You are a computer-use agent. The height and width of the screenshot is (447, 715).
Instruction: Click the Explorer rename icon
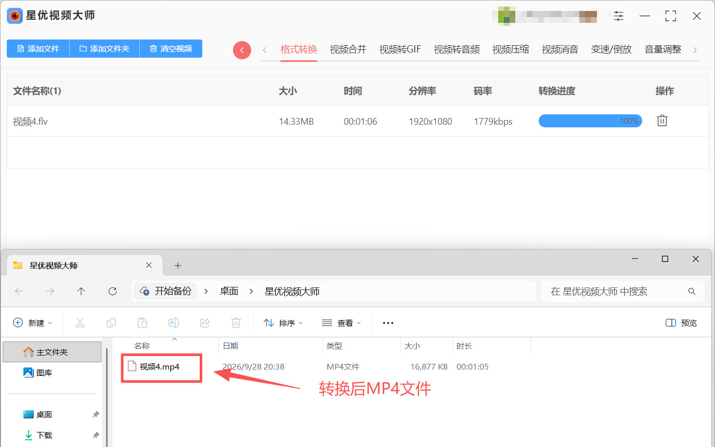pos(174,323)
